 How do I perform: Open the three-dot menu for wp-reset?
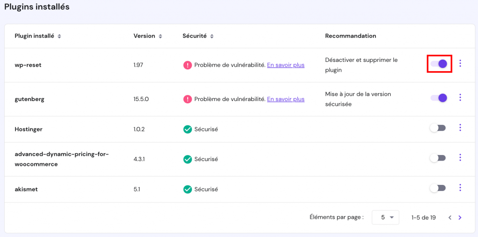[460, 63]
